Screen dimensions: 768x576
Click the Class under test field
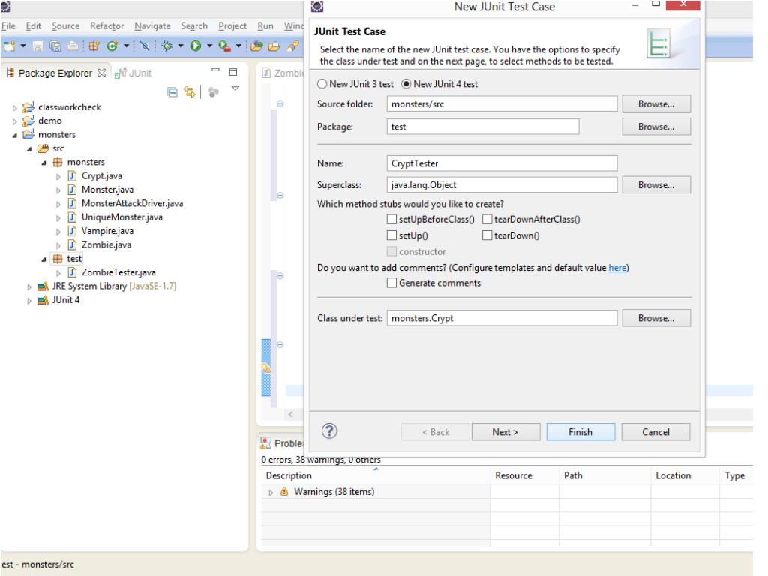click(x=502, y=318)
